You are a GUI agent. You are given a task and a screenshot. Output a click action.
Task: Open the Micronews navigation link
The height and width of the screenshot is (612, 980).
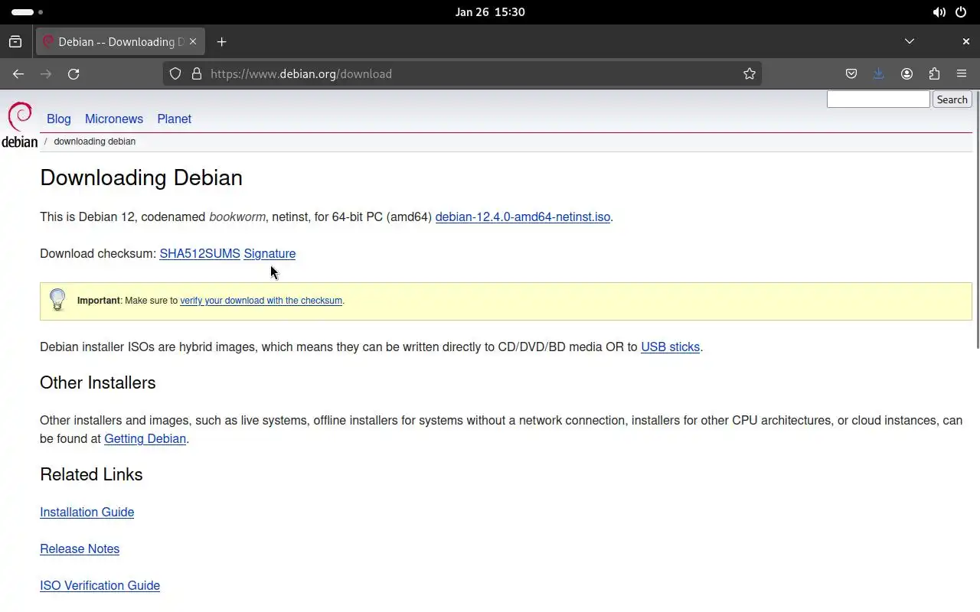click(114, 119)
